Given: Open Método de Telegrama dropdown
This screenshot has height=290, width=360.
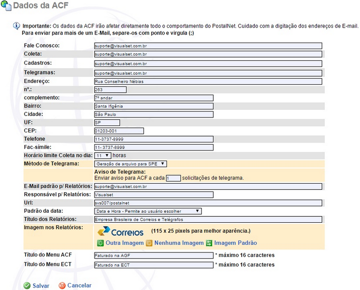Looking at the screenshot, I should pyautogui.click(x=130, y=164).
